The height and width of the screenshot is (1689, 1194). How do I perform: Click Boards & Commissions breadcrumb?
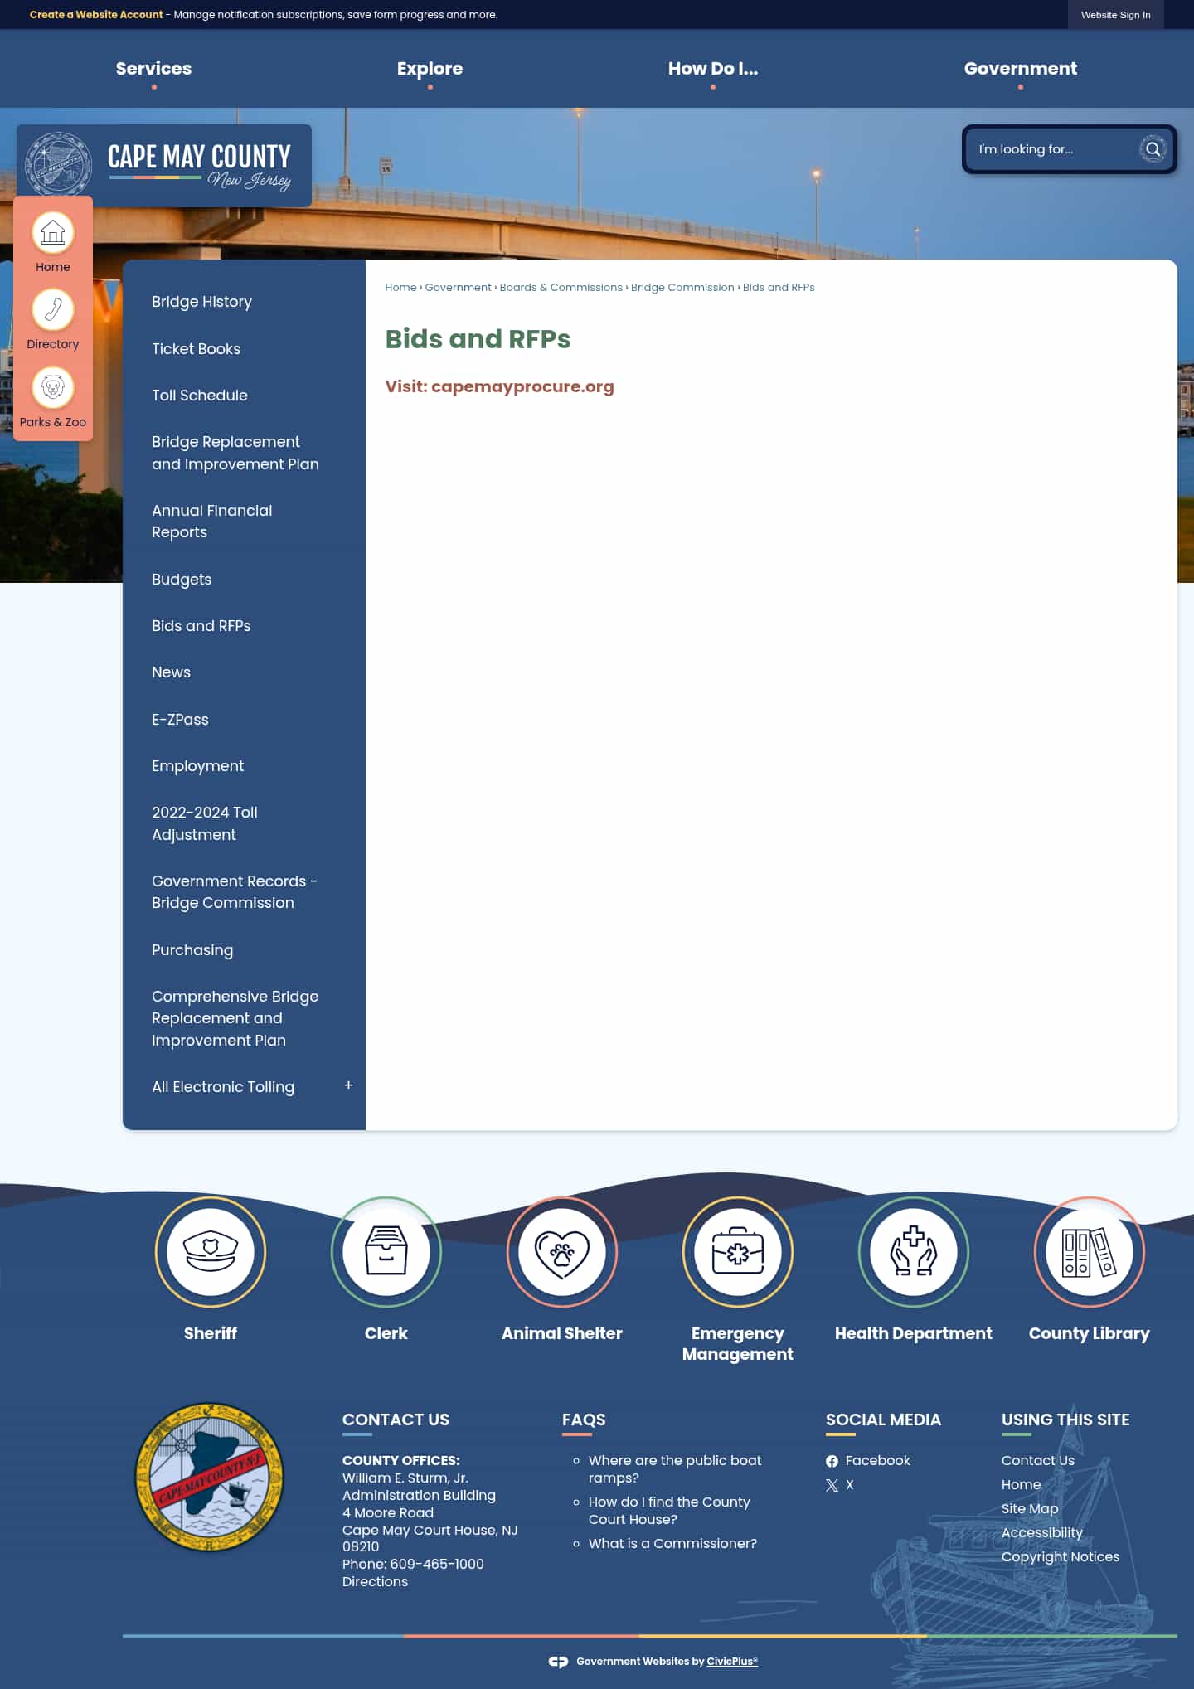click(x=561, y=288)
